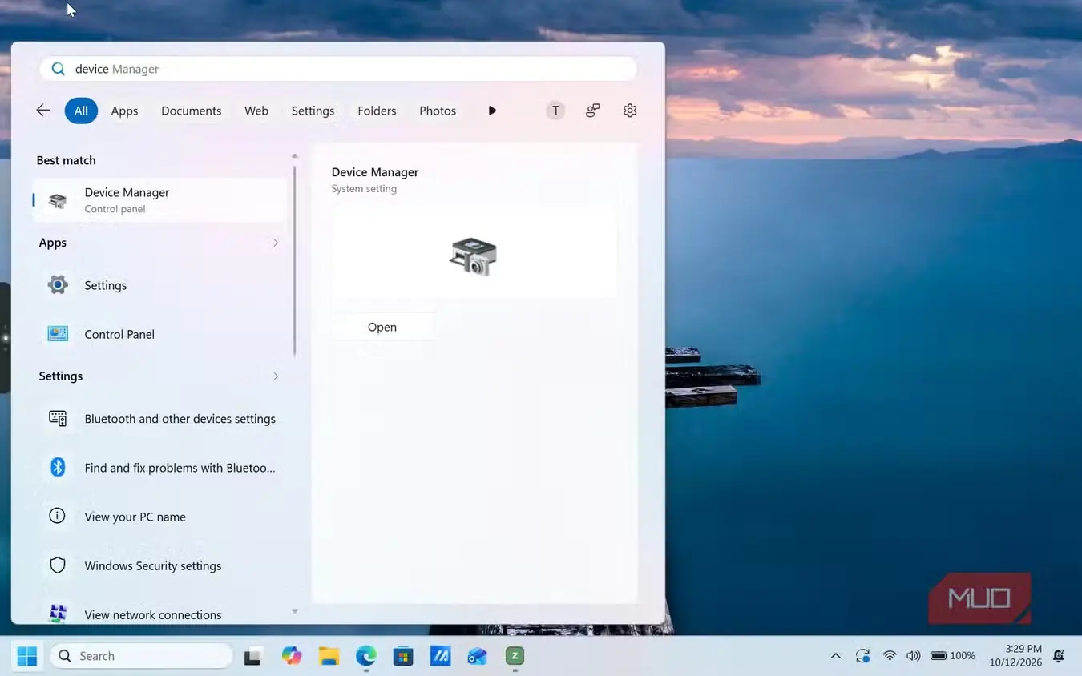This screenshot has width=1082, height=676.
Task: Click the scroll down arrow of results list
Action: (295, 611)
